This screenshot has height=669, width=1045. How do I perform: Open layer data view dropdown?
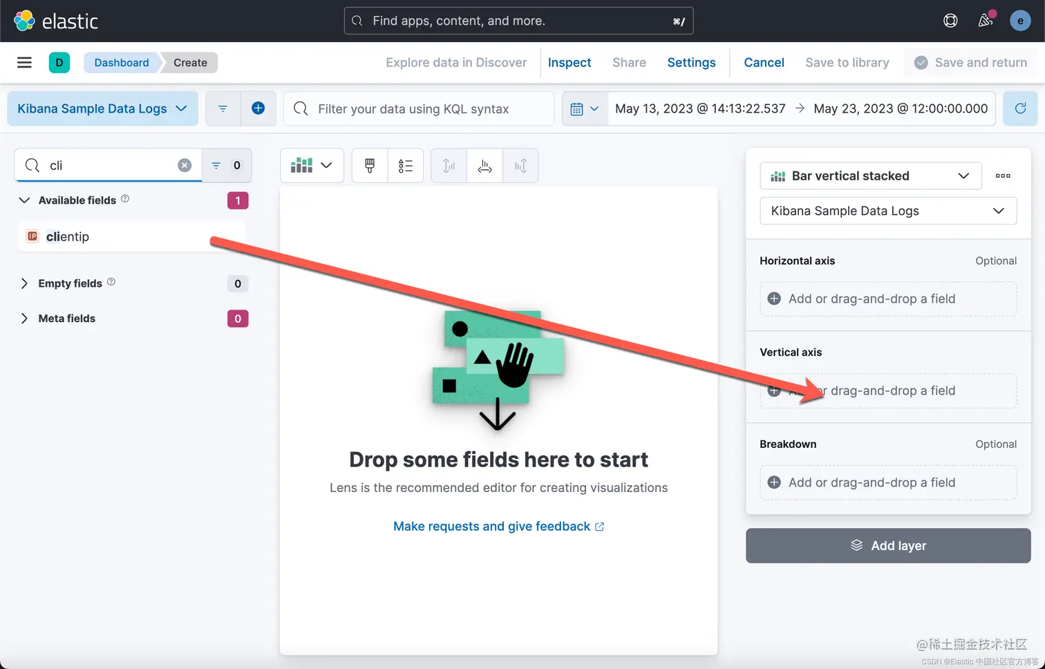tap(888, 211)
